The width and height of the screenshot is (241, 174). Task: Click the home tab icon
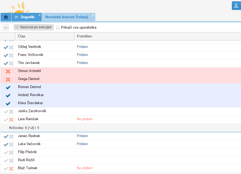tap(6, 17)
